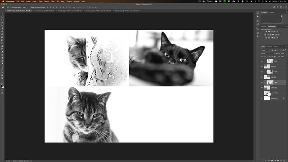Image resolution: width=288 pixels, height=162 pixels.
Task: Swap foreground and background colors
Action: pyautogui.click(x=3, y=84)
